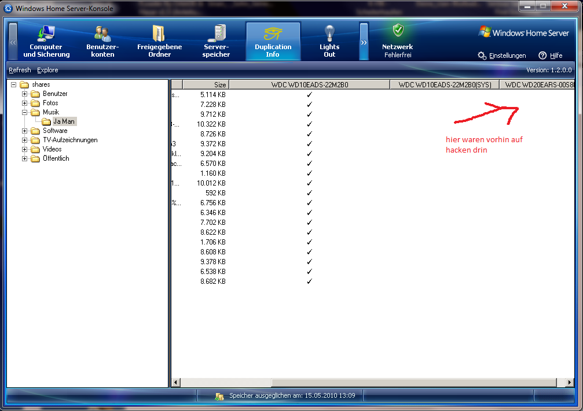Select the Duplication Info eye icon

coord(273,34)
